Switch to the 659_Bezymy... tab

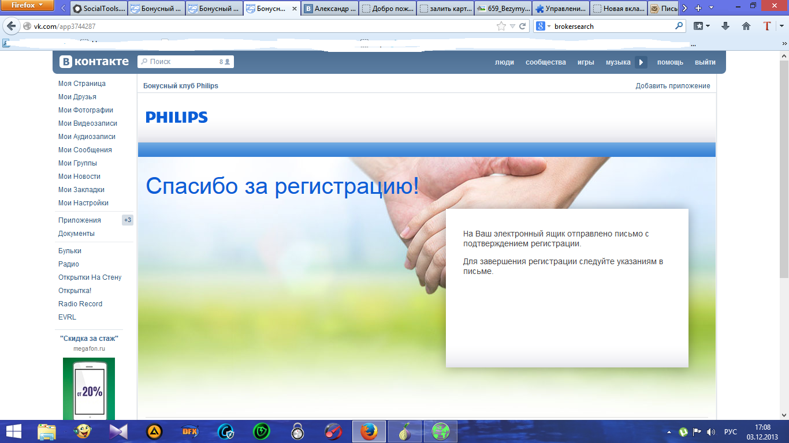[503, 9]
